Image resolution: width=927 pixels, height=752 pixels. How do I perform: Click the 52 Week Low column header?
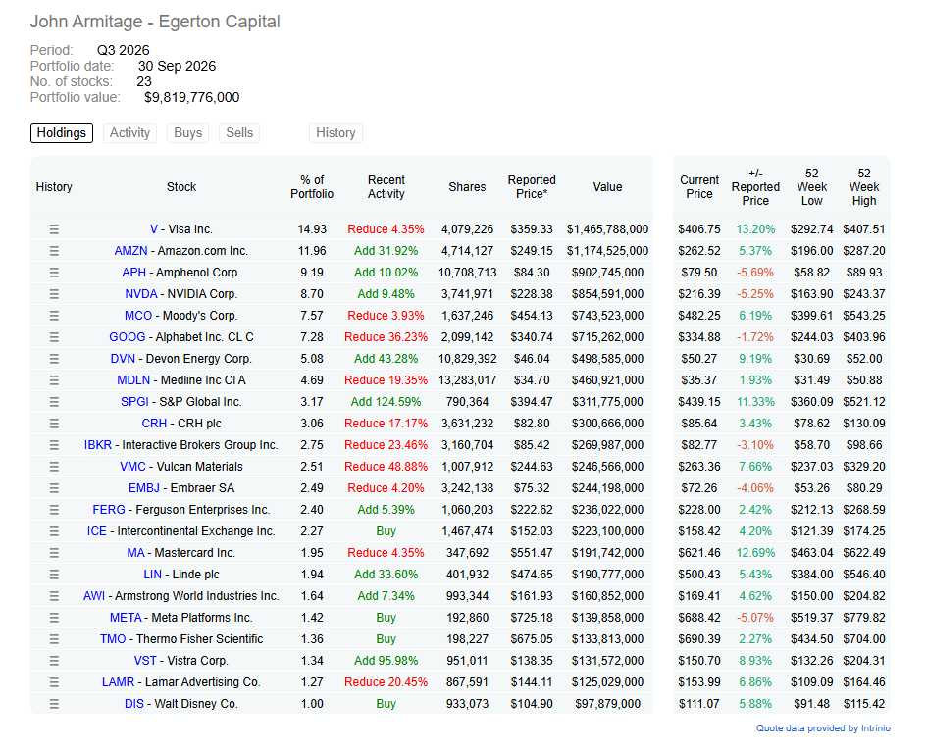coord(811,186)
